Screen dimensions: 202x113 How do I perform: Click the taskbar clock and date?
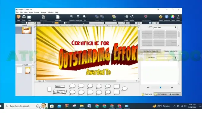point(192,106)
